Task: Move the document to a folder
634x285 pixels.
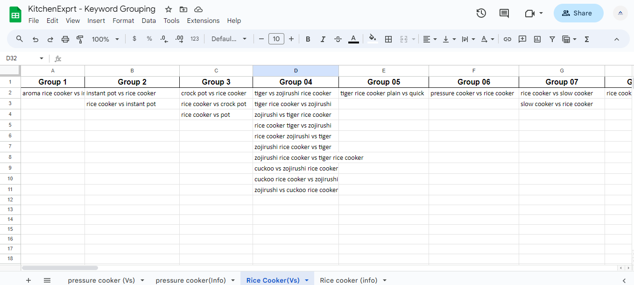Action: pyautogui.click(x=183, y=9)
